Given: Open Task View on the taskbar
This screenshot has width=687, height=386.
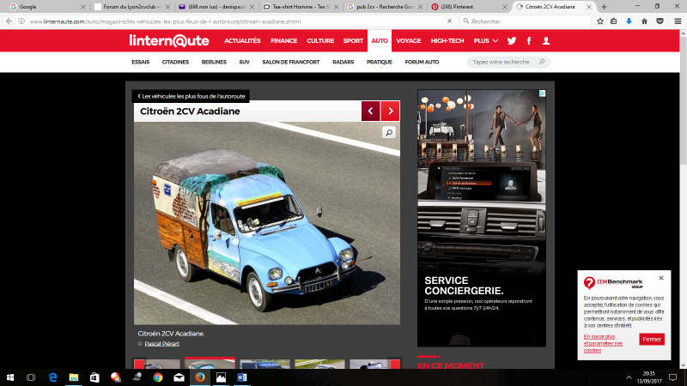Looking at the screenshot, I should coord(31,377).
